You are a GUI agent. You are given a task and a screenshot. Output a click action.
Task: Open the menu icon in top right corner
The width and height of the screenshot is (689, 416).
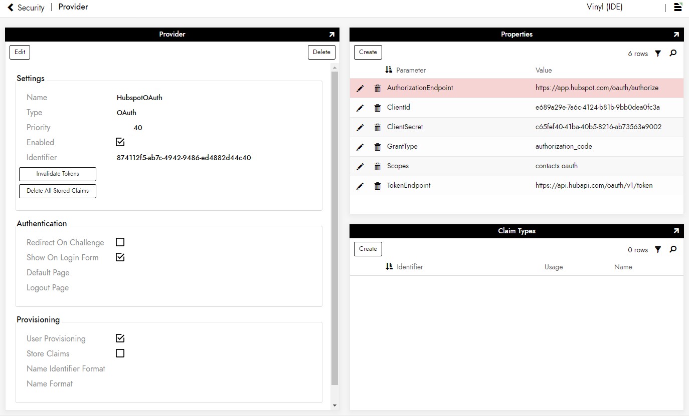click(x=677, y=7)
